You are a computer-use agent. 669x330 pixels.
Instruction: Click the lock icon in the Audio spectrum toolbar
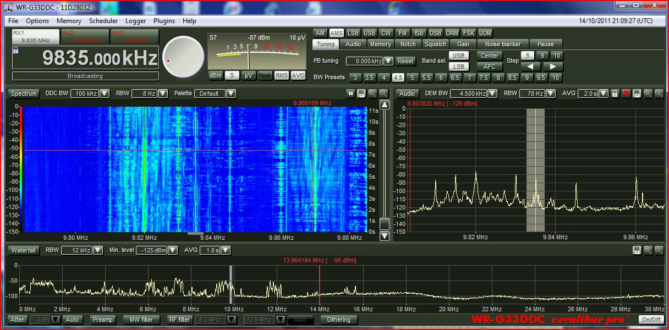pos(615,94)
